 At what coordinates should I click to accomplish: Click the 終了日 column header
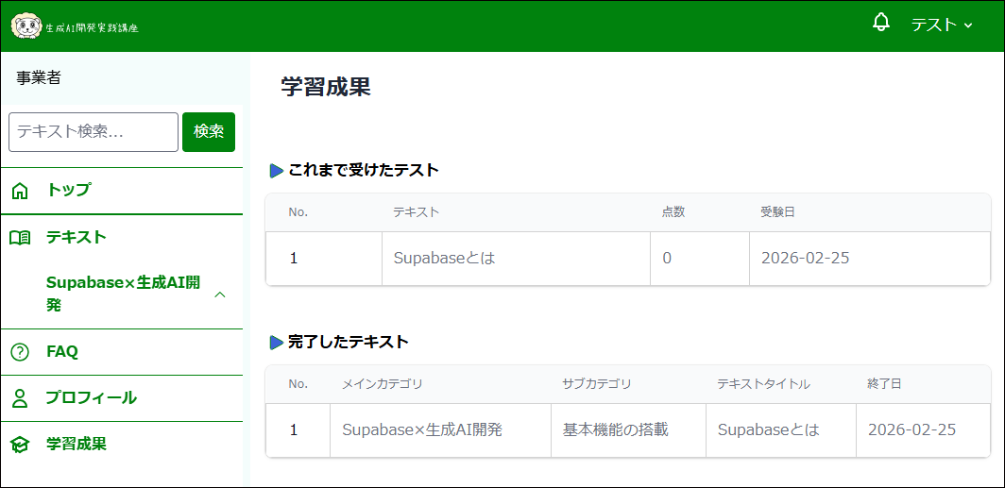[884, 384]
